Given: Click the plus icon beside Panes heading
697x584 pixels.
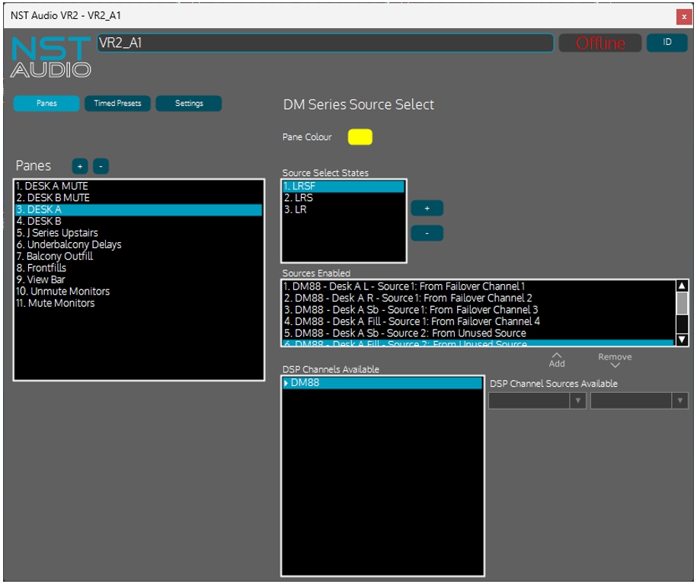Looking at the screenshot, I should click(80, 166).
